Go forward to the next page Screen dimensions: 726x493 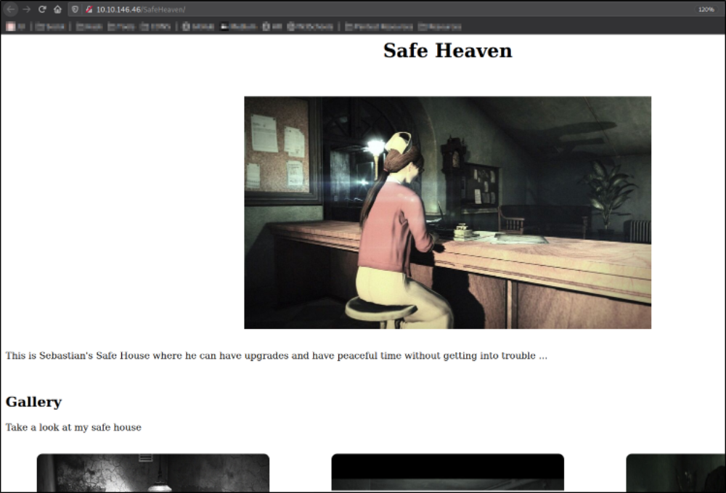coord(26,9)
